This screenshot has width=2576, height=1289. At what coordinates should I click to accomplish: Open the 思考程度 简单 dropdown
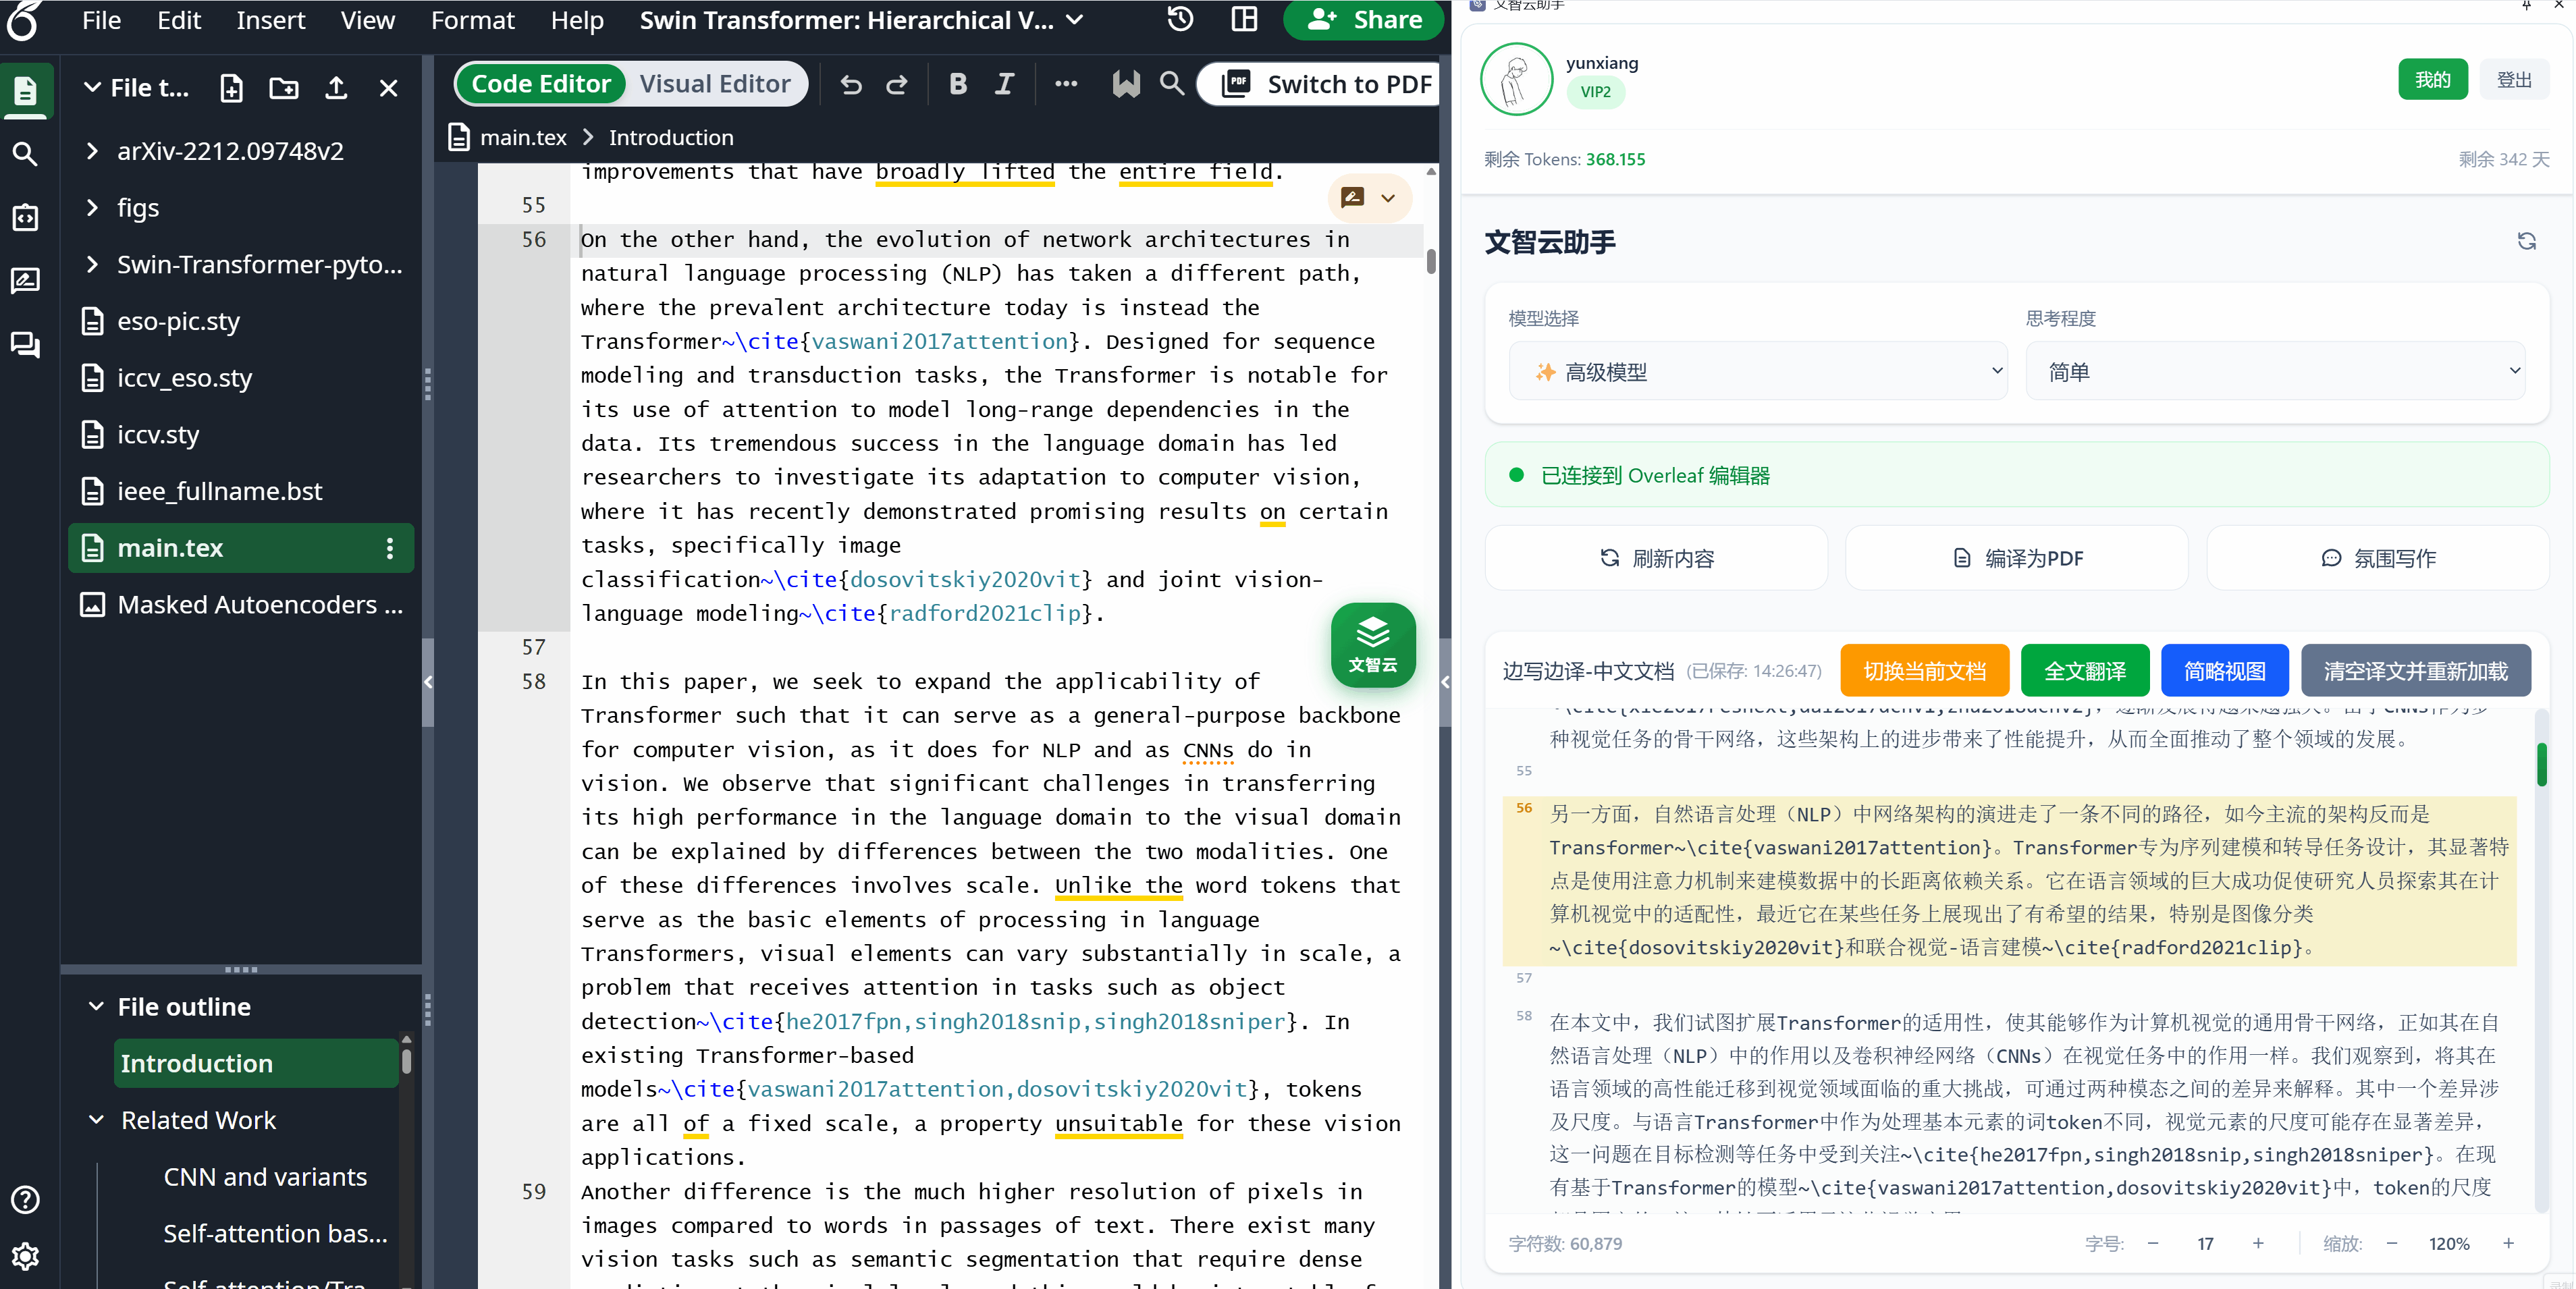pos(2275,372)
